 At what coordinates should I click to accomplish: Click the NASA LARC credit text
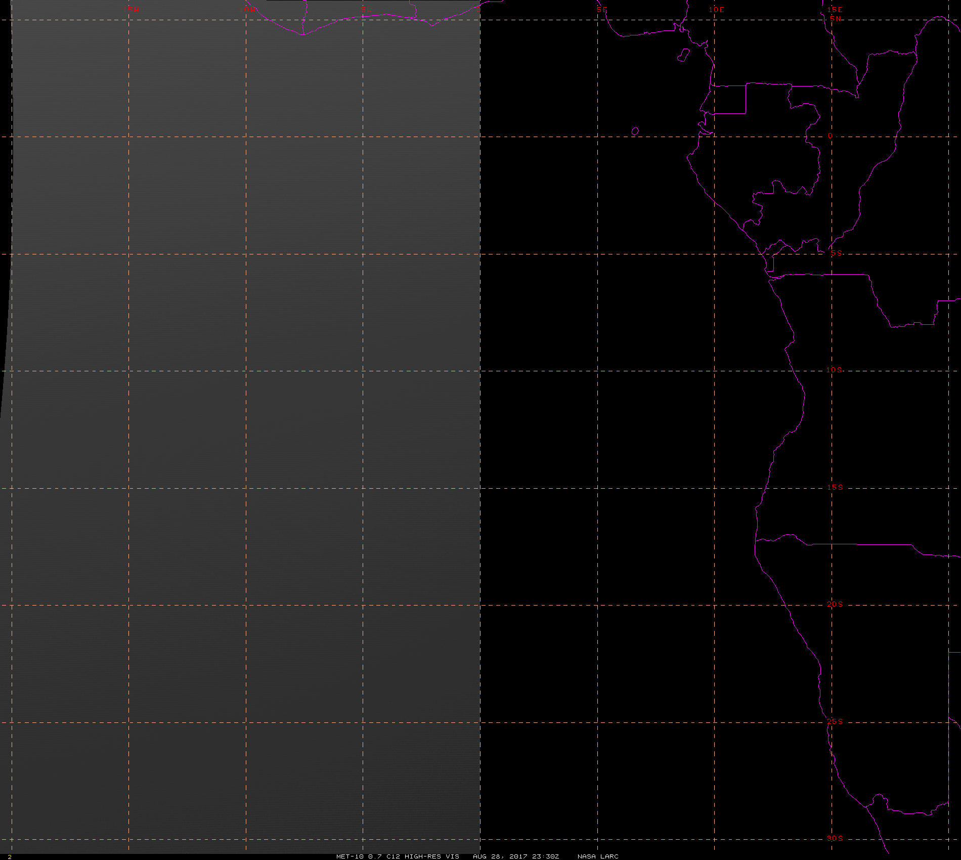[x=598, y=856]
